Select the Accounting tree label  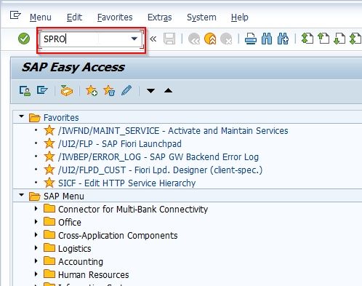tap(81, 262)
